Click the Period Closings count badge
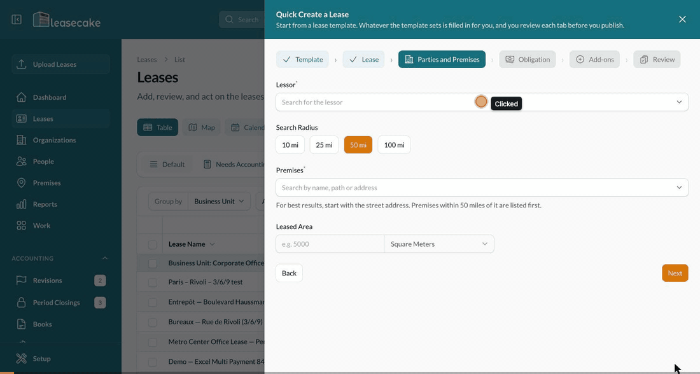700x374 pixels. click(100, 303)
